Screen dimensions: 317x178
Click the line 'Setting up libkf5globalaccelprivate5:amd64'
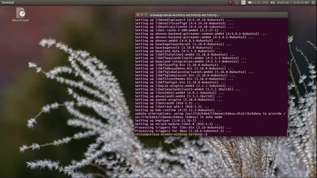click(x=194, y=72)
